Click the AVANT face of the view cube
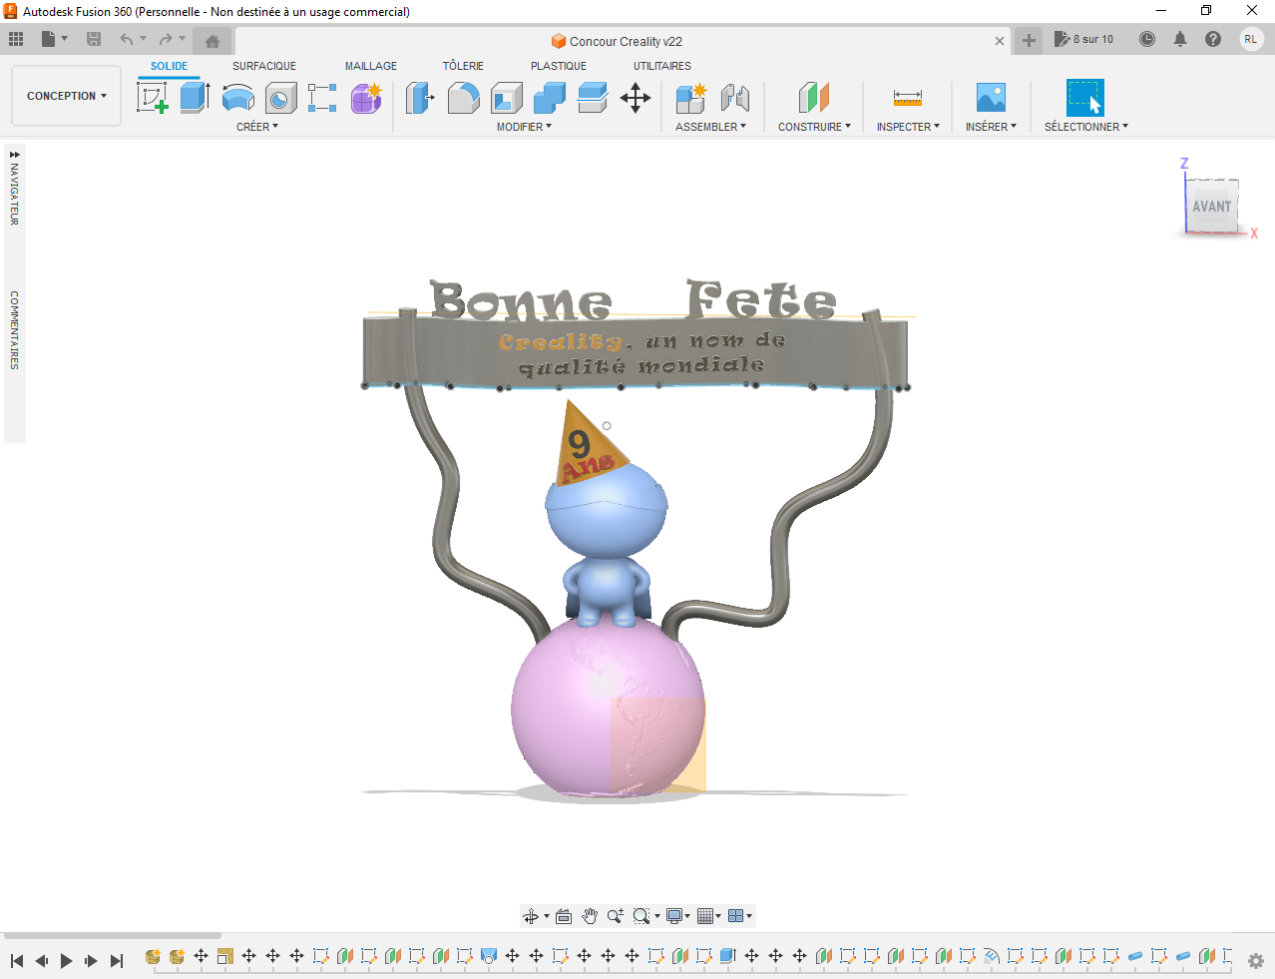 [x=1212, y=207]
